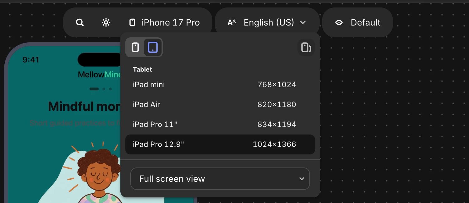The width and height of the screenshot is (469, 203).
Task: Click the Tablet section heading
Action: (x=143, y=69)
